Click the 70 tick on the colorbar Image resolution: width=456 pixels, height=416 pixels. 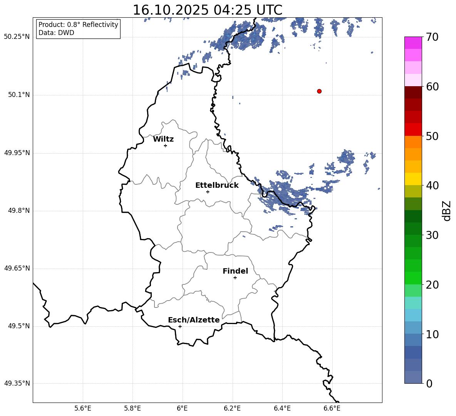tap(432, 37)
